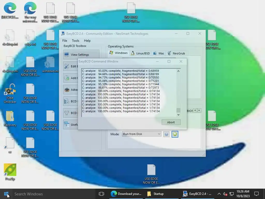Click the '95.61% complete' log line
265x199 pixels.
[120, 88]
